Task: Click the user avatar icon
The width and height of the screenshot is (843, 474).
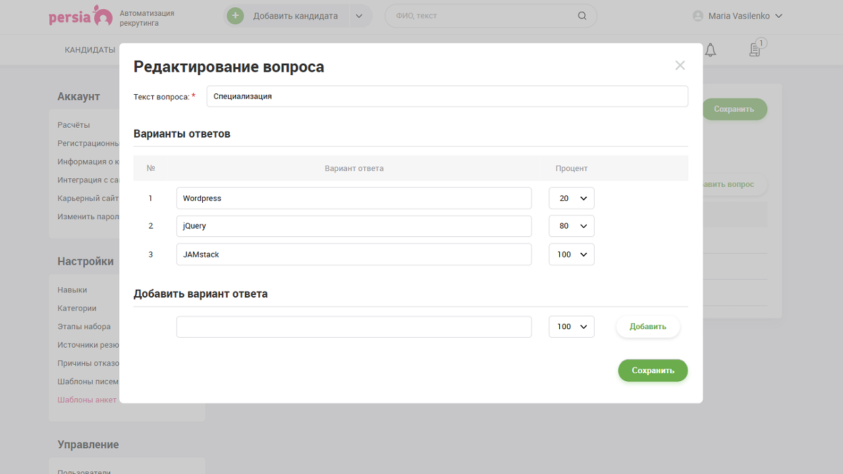Action: pos(698,16)
